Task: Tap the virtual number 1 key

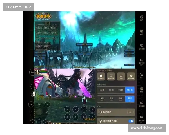Action: click(x=67, y=109)
